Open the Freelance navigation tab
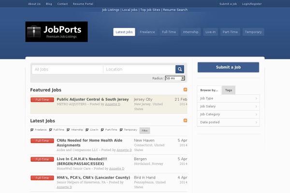290x193 pixels. tap(147, 32)
